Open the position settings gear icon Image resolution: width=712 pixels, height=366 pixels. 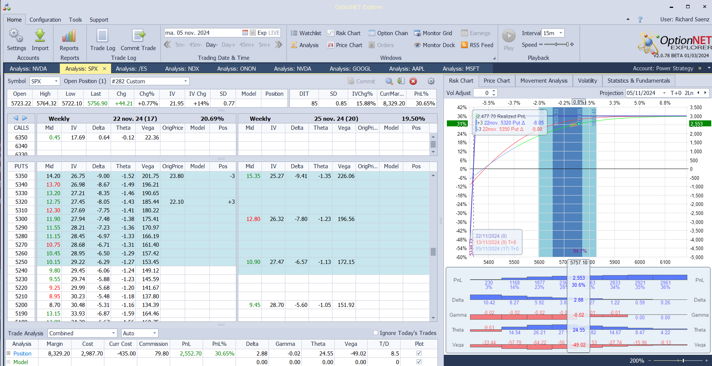431,81
